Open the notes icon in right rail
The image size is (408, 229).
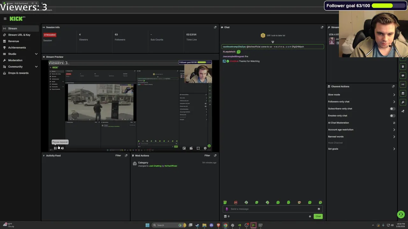(x=403, y=67)
